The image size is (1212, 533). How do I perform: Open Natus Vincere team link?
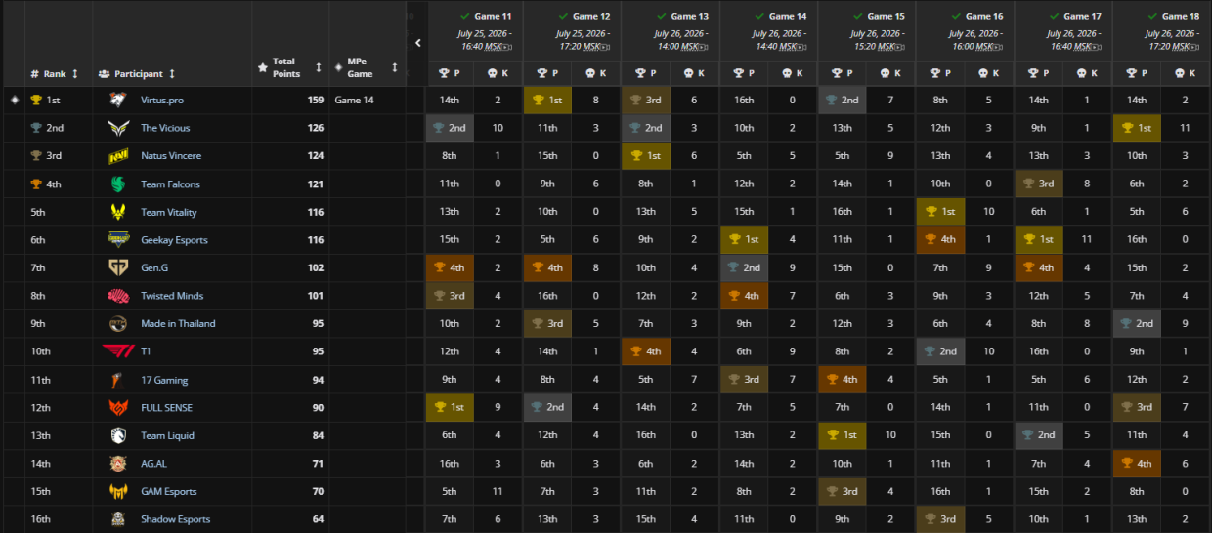point(170,155)
